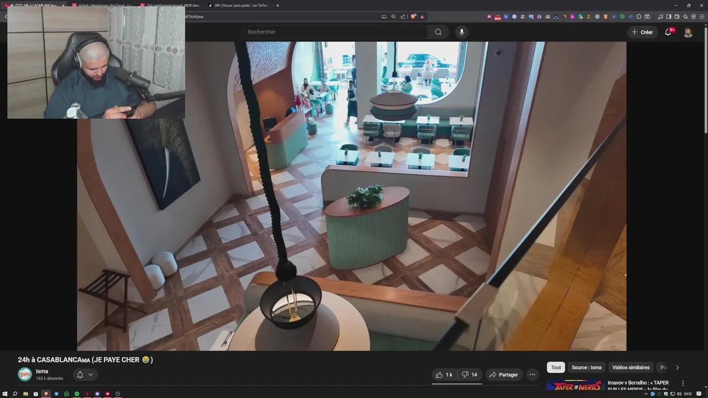Expand subscription notification bell dropdown

(85, 375)
